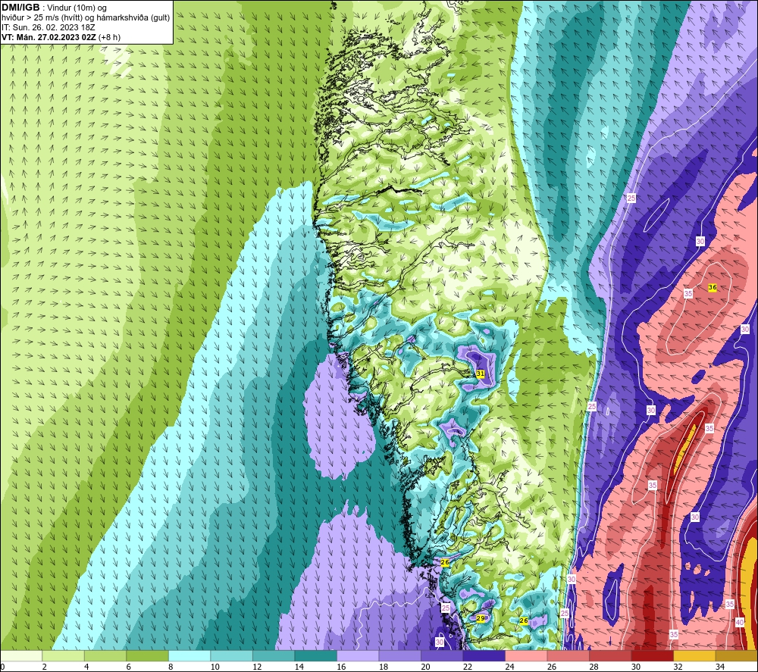758x672 pixels.
Task: Click the 12–14 m/s teal colorbar swatch
Action: pyautogui.click(x=274, y=656)
